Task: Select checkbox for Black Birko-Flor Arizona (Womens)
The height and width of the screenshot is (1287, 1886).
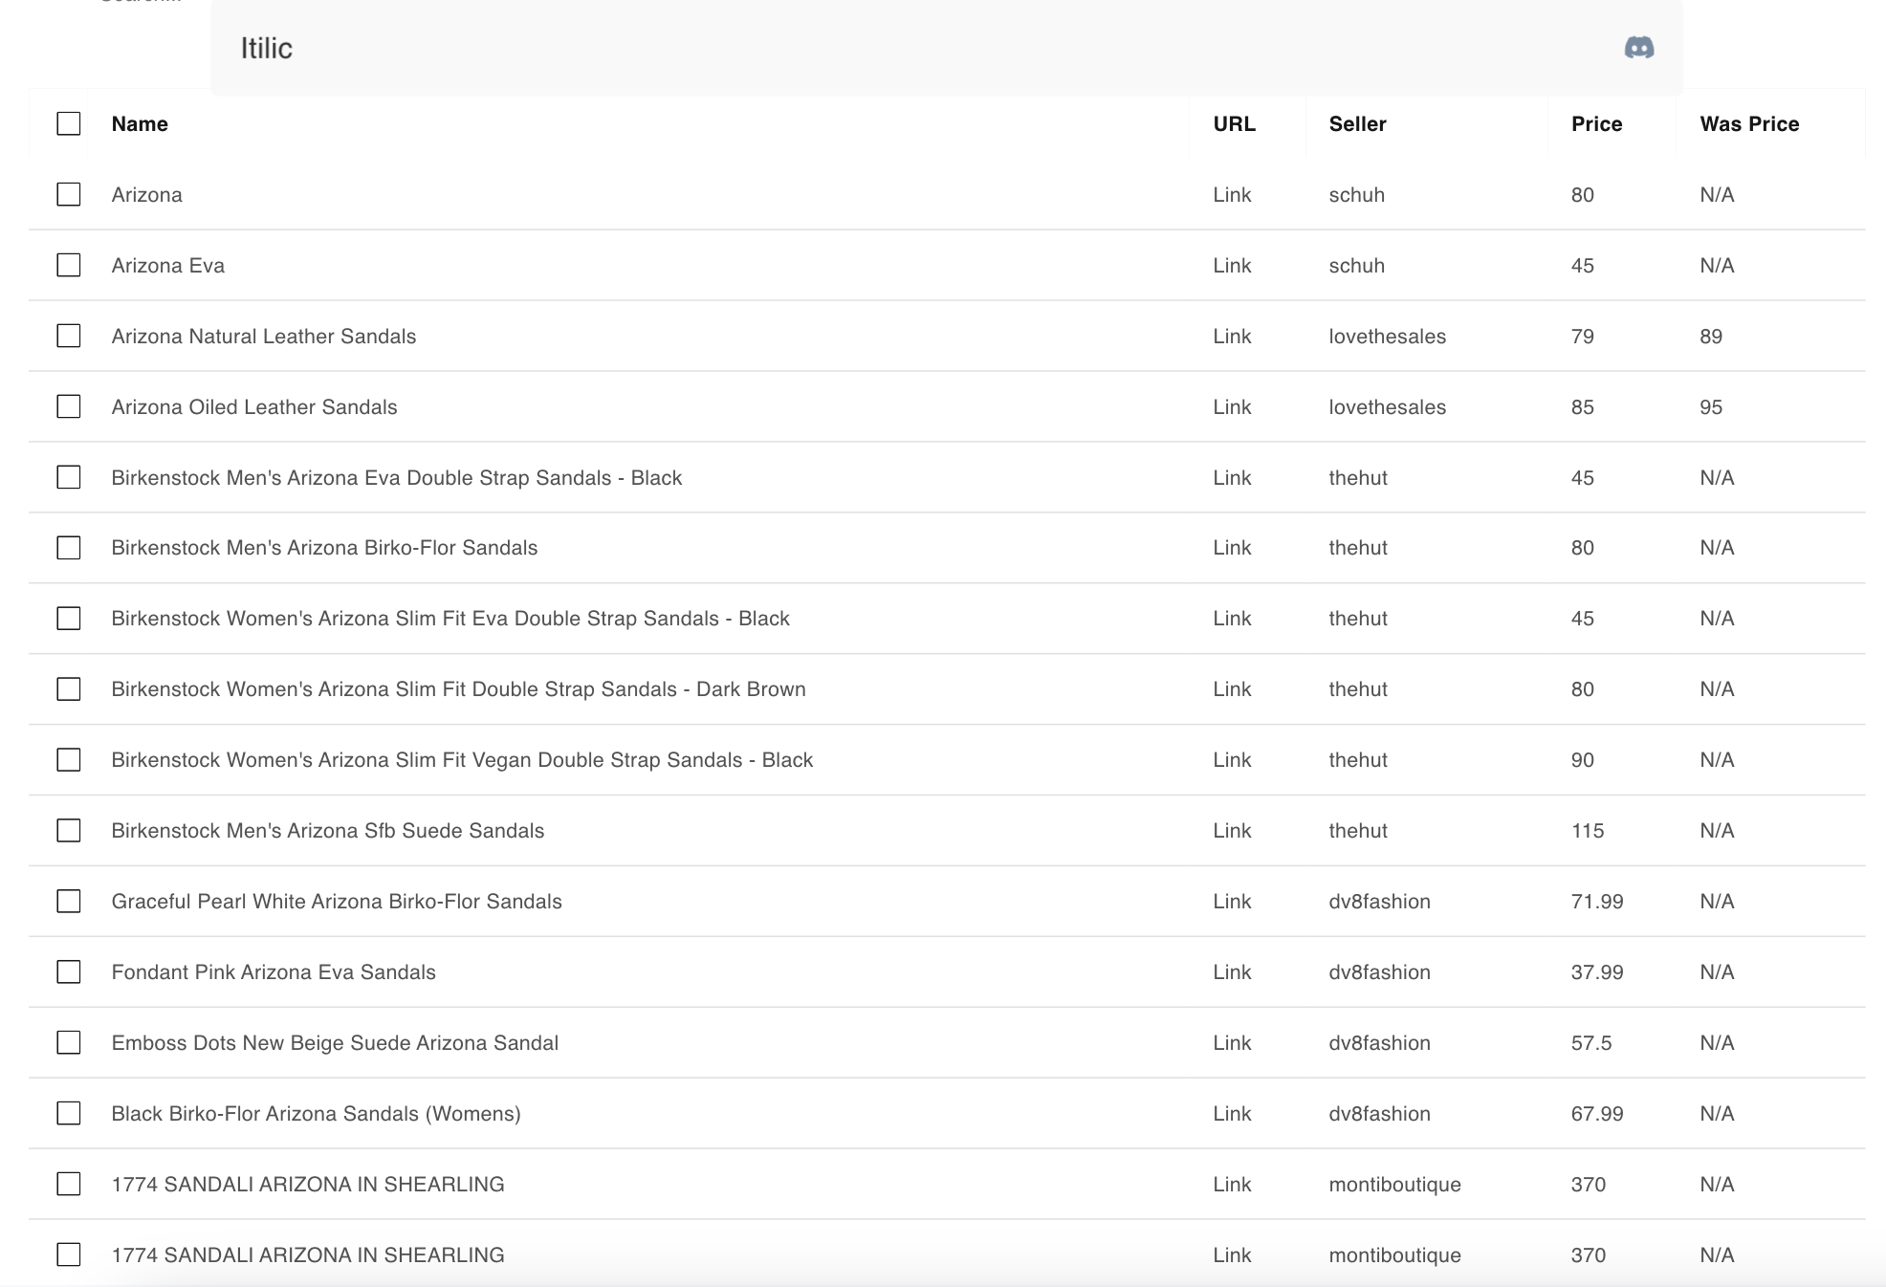Action: pyautogui.click(x=69, y=1114)
